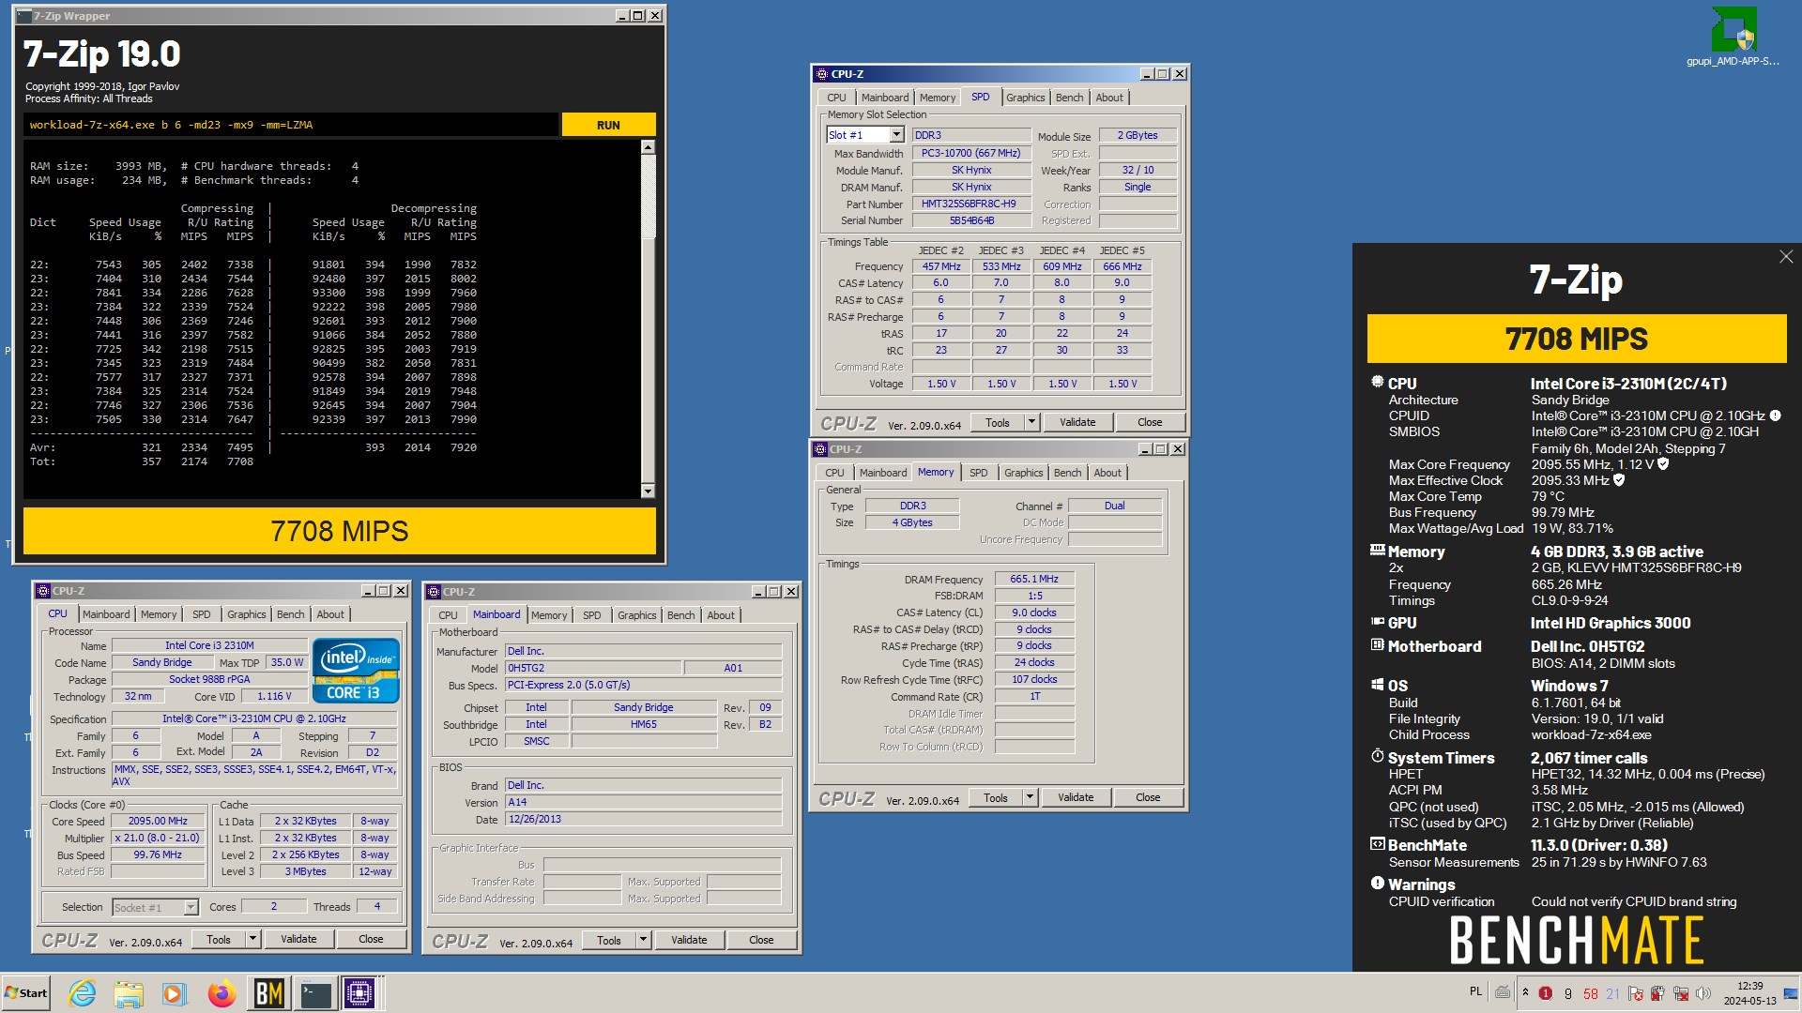Expand Tools dropdown arrow in CPU tab window
Image resolution: width=1802 pixels, height=1013 pixels.
click(252, 939)
